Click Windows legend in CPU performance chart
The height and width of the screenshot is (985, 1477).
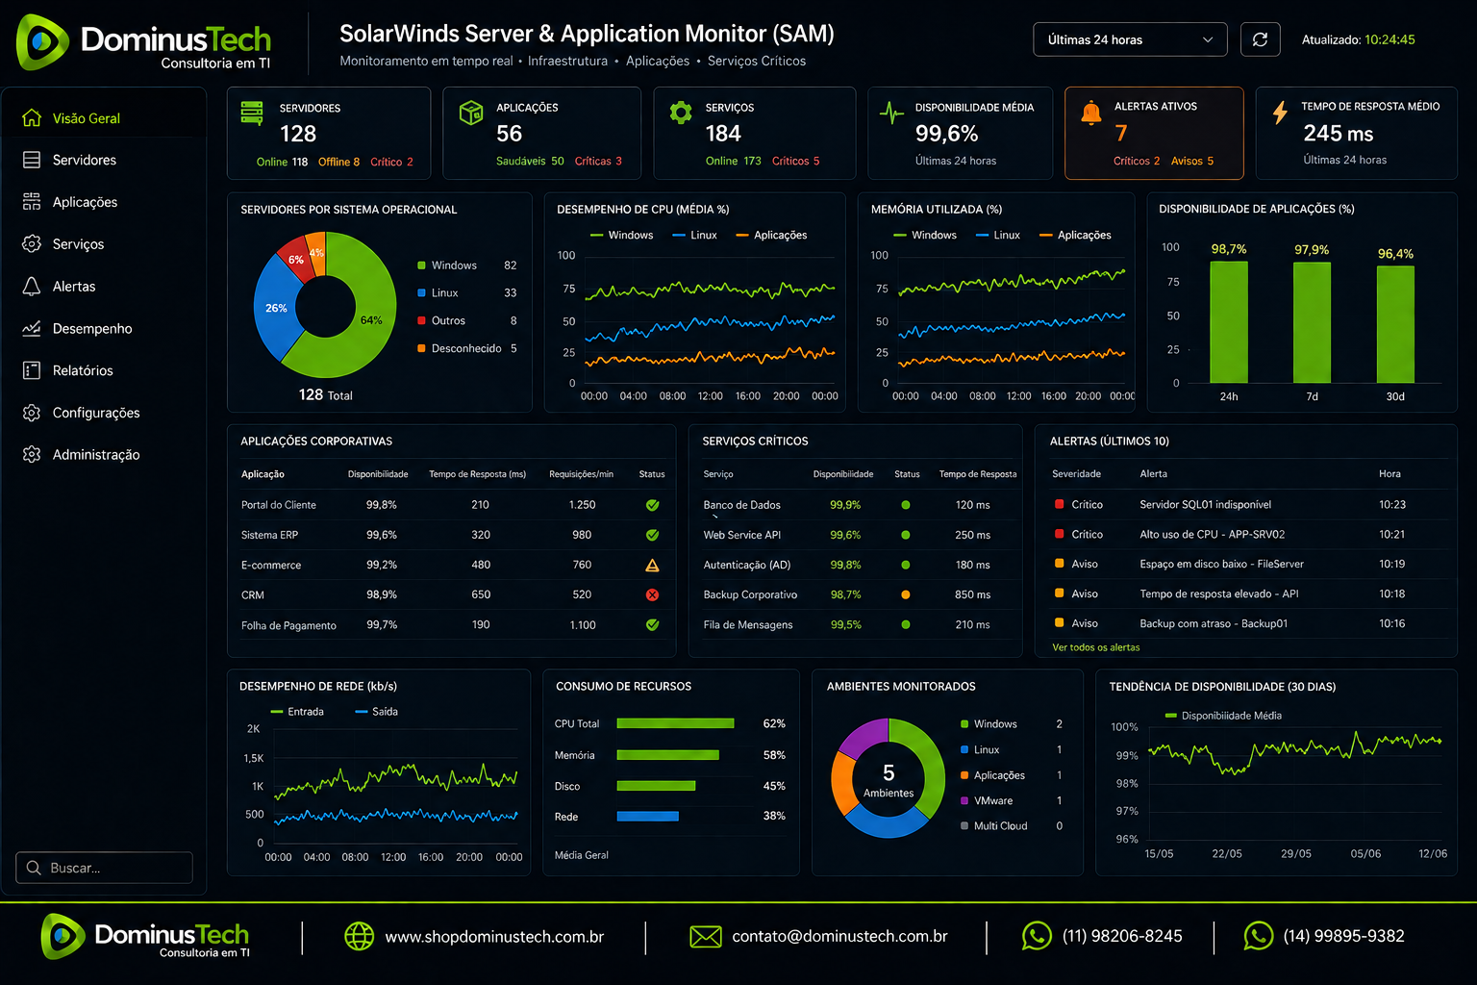point(621,235)
